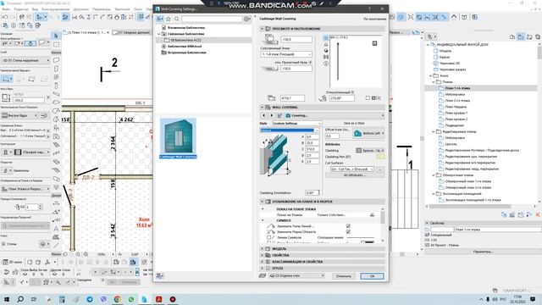Click the layer icon beside the Отделка стен dropdown
The height and width of the screenshot is (305, 542).
pos(263,275)
